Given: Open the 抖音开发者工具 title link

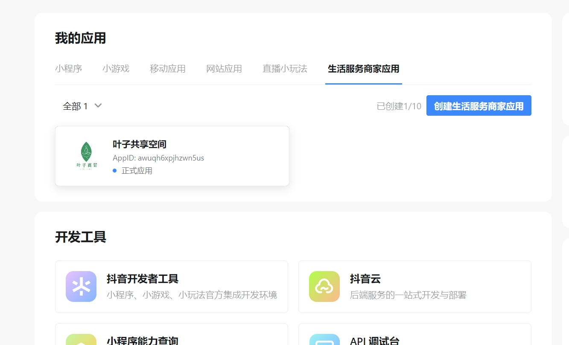Looking at the screenshot, I should pos(142,279).
